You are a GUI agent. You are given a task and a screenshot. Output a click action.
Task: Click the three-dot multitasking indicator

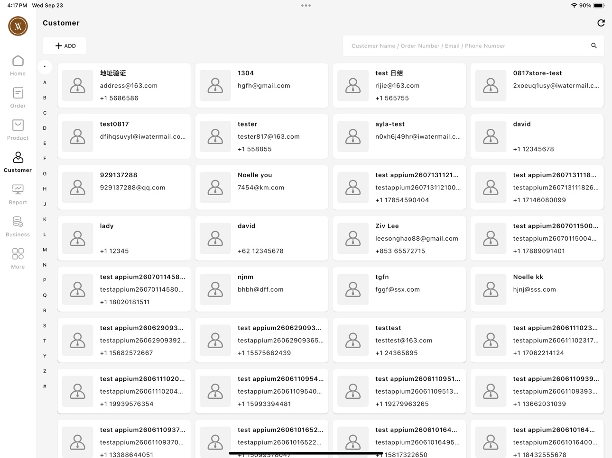point(306,6)
